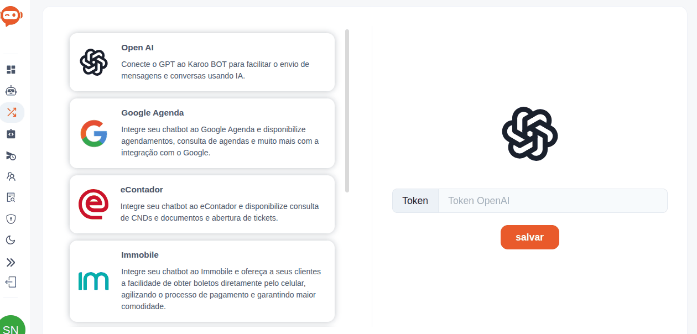This screenshot has height=334, width=697.
Task: Toggle dark mode with the moon icon
Action: coord(11,240)
